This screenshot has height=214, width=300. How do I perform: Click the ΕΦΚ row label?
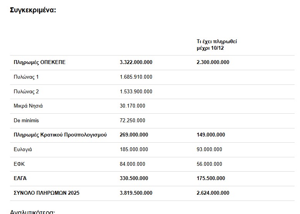pos(19,164)
